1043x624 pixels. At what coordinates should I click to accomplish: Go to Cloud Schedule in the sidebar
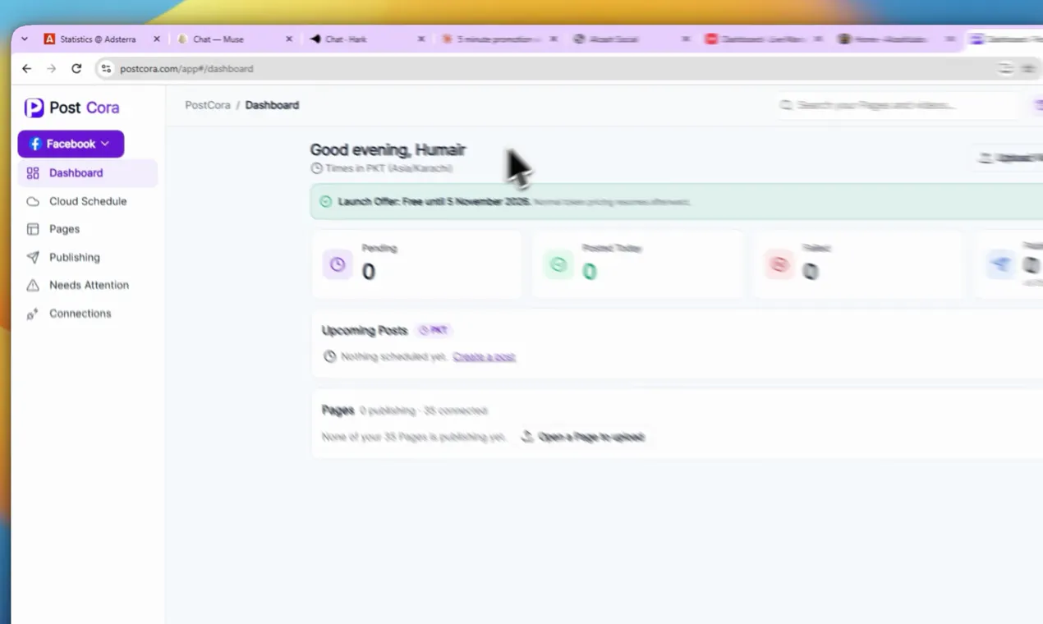pos(87,201)
